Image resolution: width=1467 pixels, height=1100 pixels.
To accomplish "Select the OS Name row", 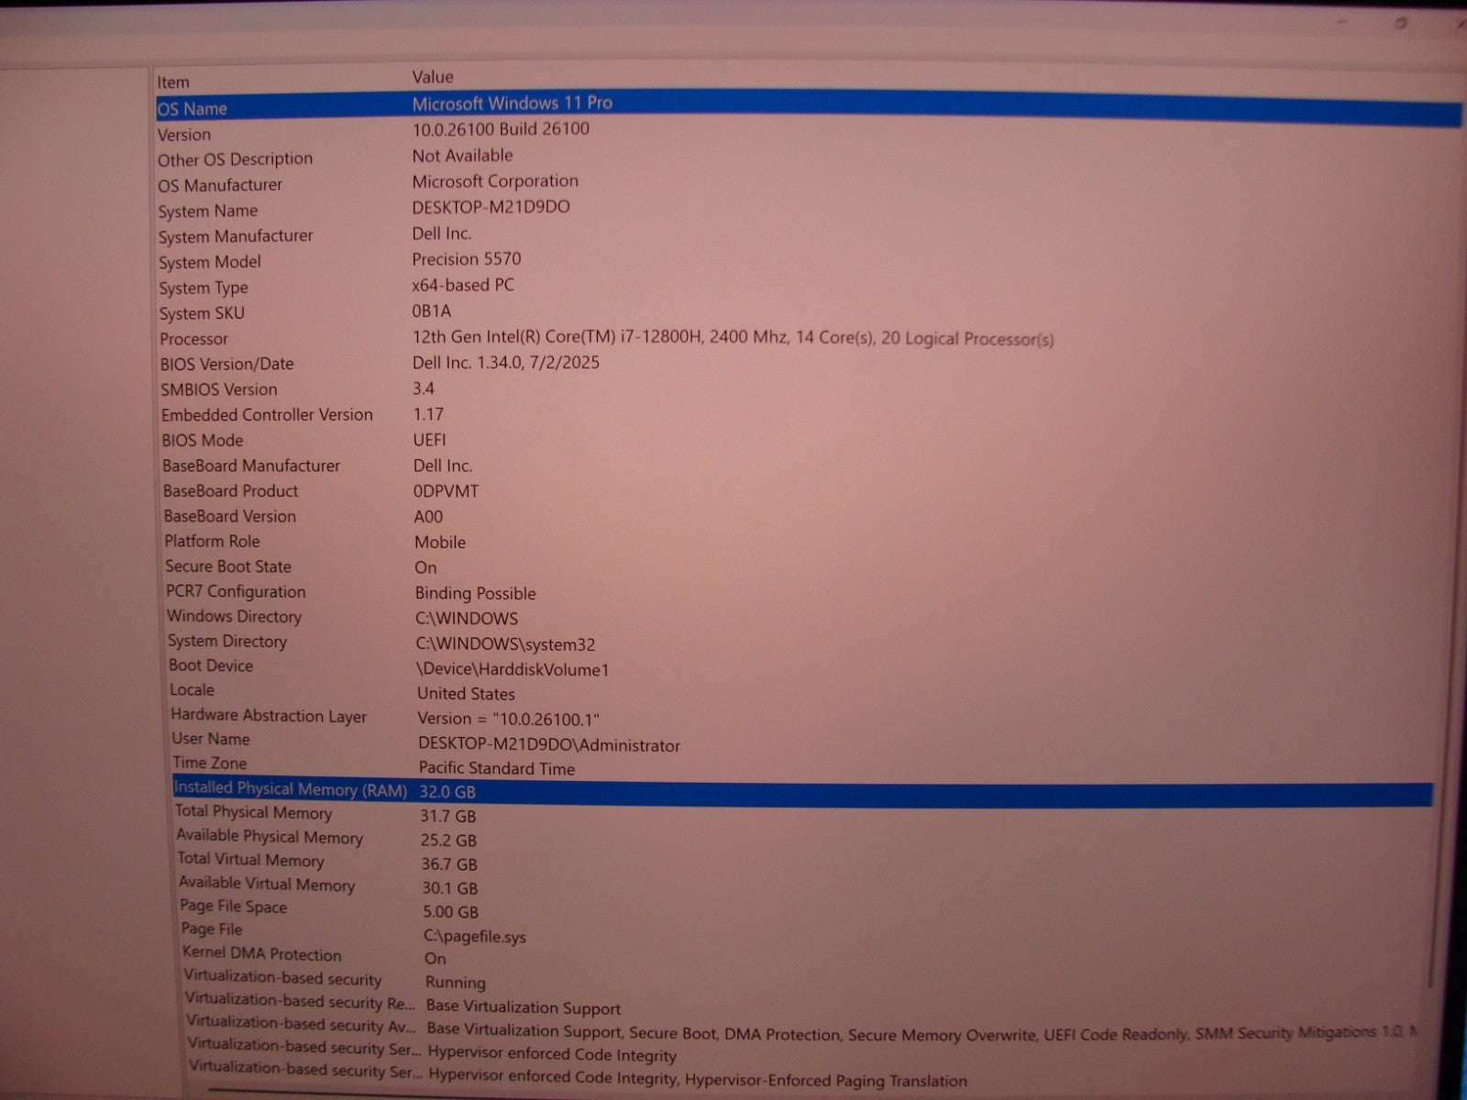I will coord(193,109).
